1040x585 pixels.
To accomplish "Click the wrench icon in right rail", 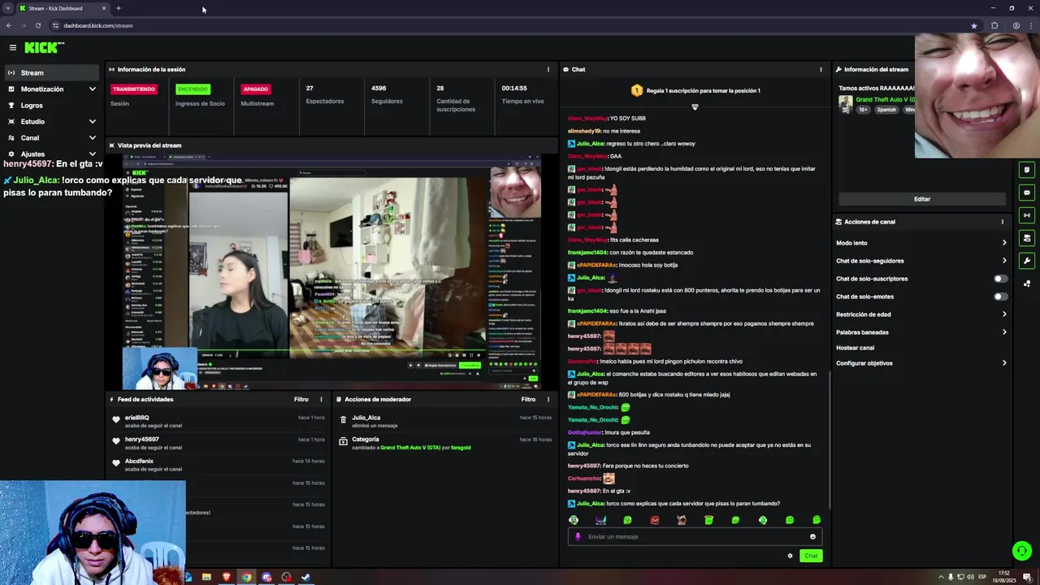I will 1027,261.
